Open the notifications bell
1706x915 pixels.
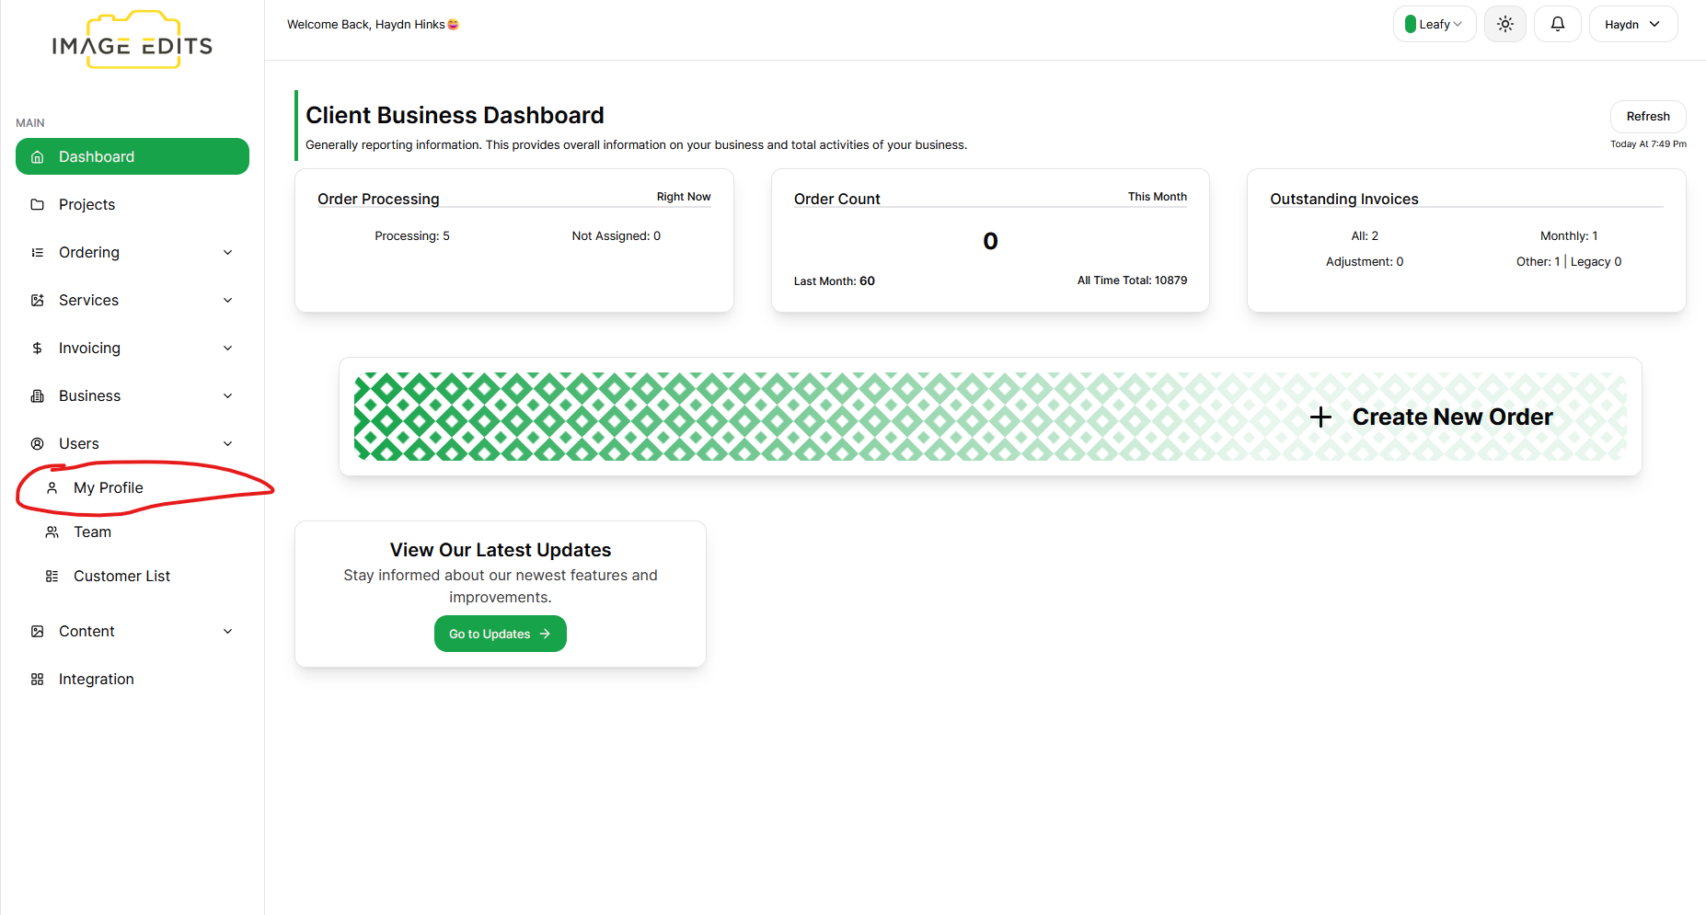click(1557, 25)
